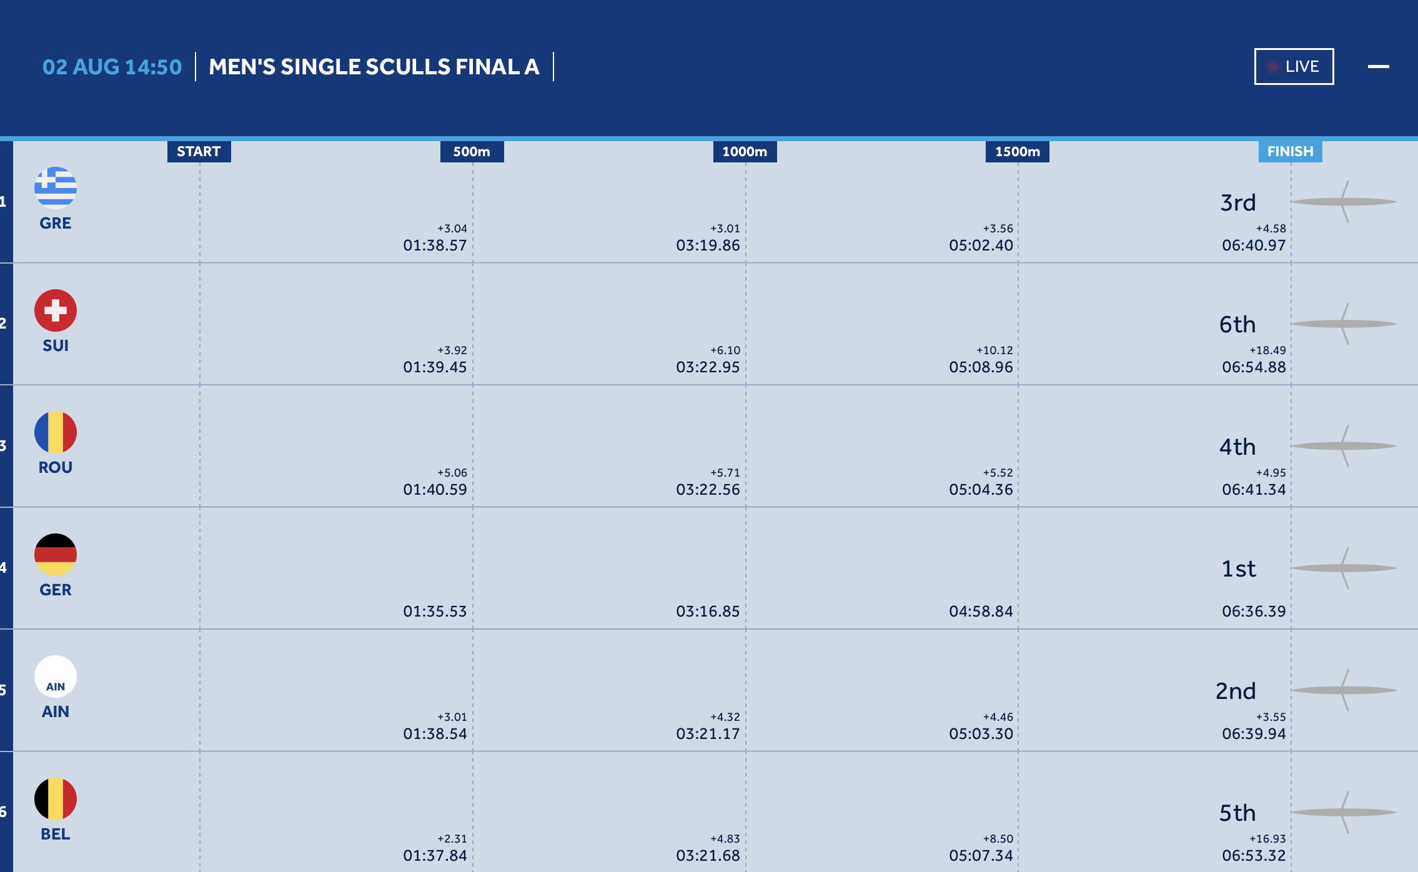Select the FINISH marker
Viewport: 1418px width, 872px height.
pyautogui.click(x=1291, y=151)
